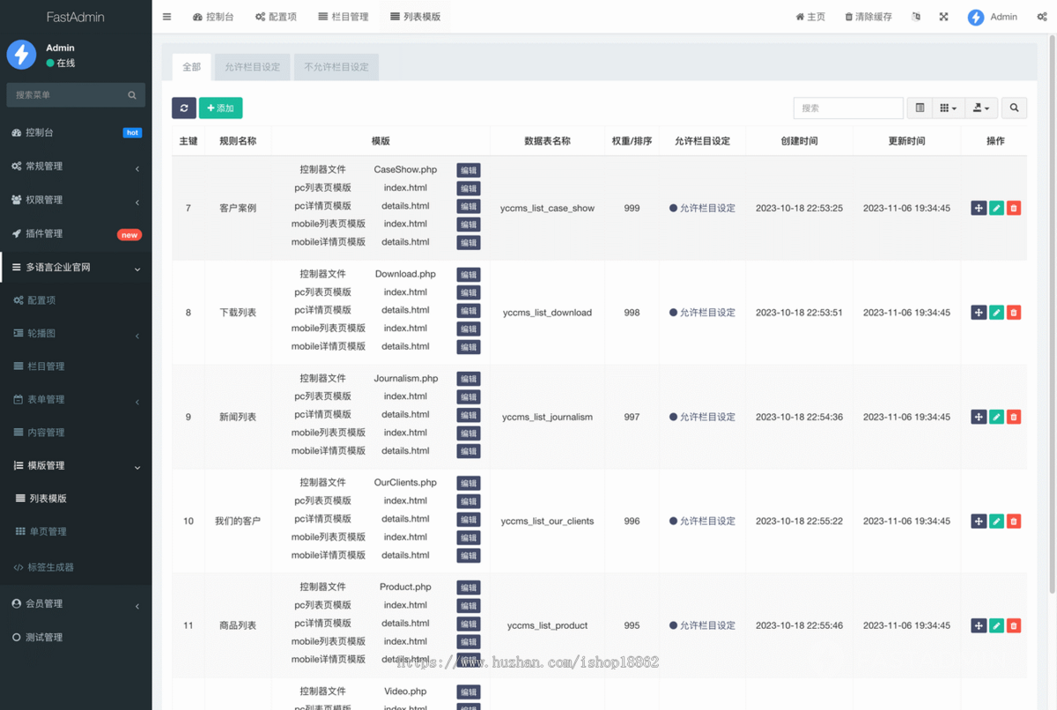Screen dimensions: 1057x710
Task: Collapse sidebar using hamburger icon
Action: [166, 16]
